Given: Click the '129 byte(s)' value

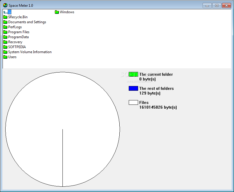Looking at the screenshot, I should 150,93.
